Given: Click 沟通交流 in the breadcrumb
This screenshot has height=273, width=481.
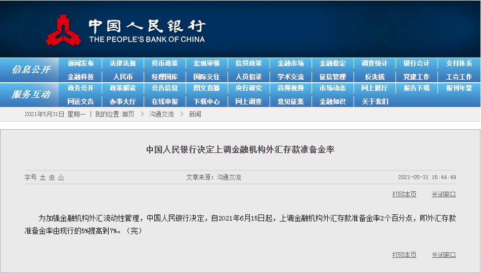Looking at the screenshot, I should click(x=162, y=115).
